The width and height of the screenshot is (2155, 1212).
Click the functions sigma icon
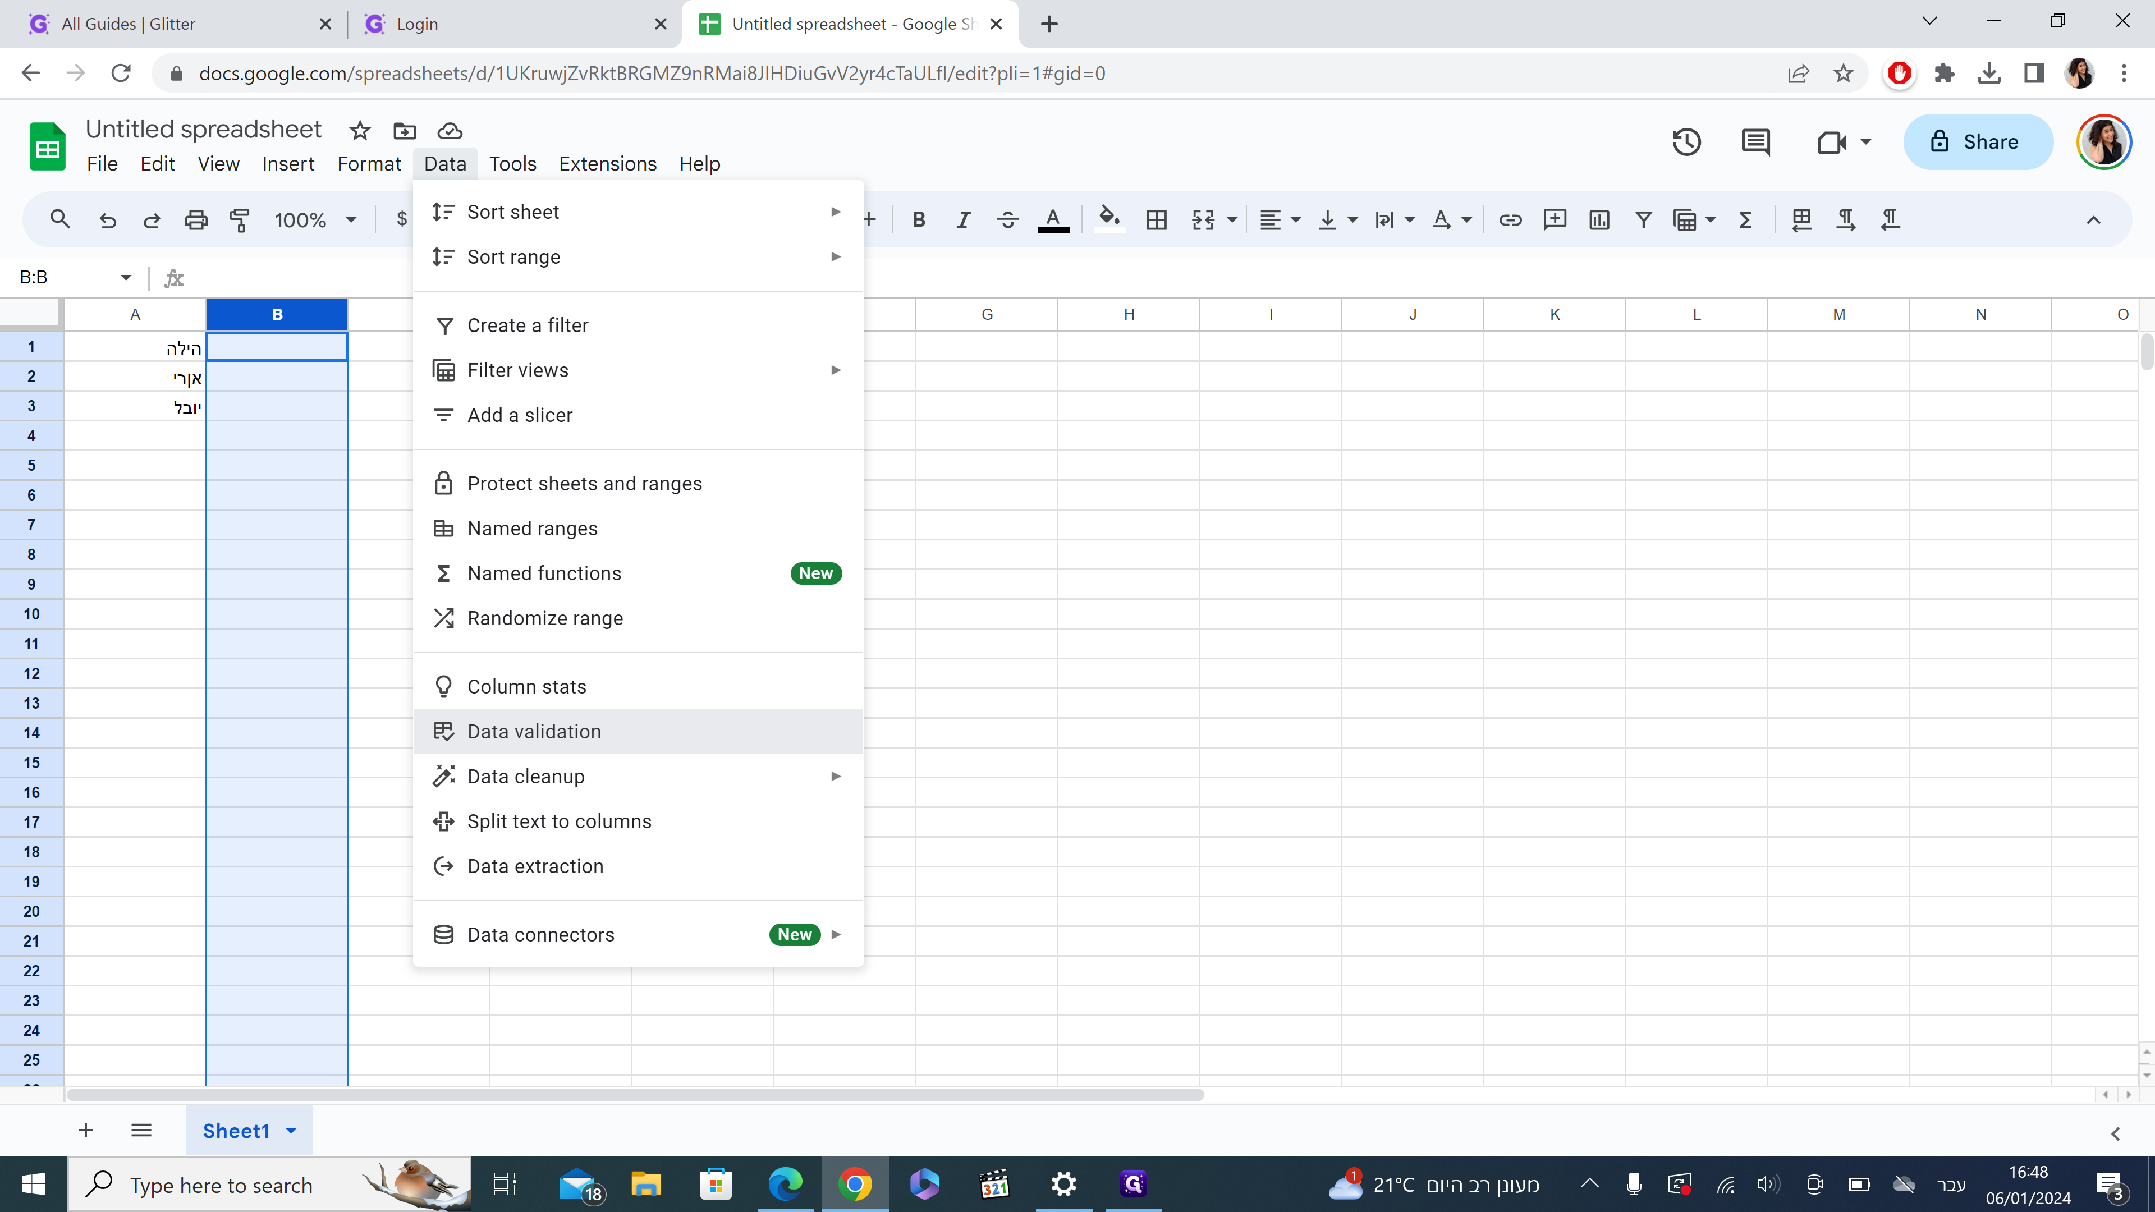(1745, 220)
